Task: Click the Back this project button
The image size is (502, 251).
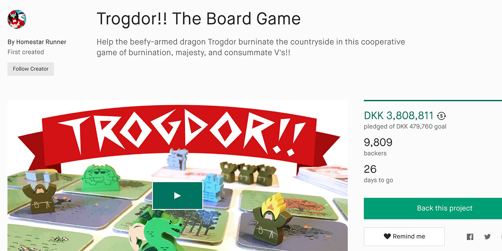Action: click(x=433, y=208)
